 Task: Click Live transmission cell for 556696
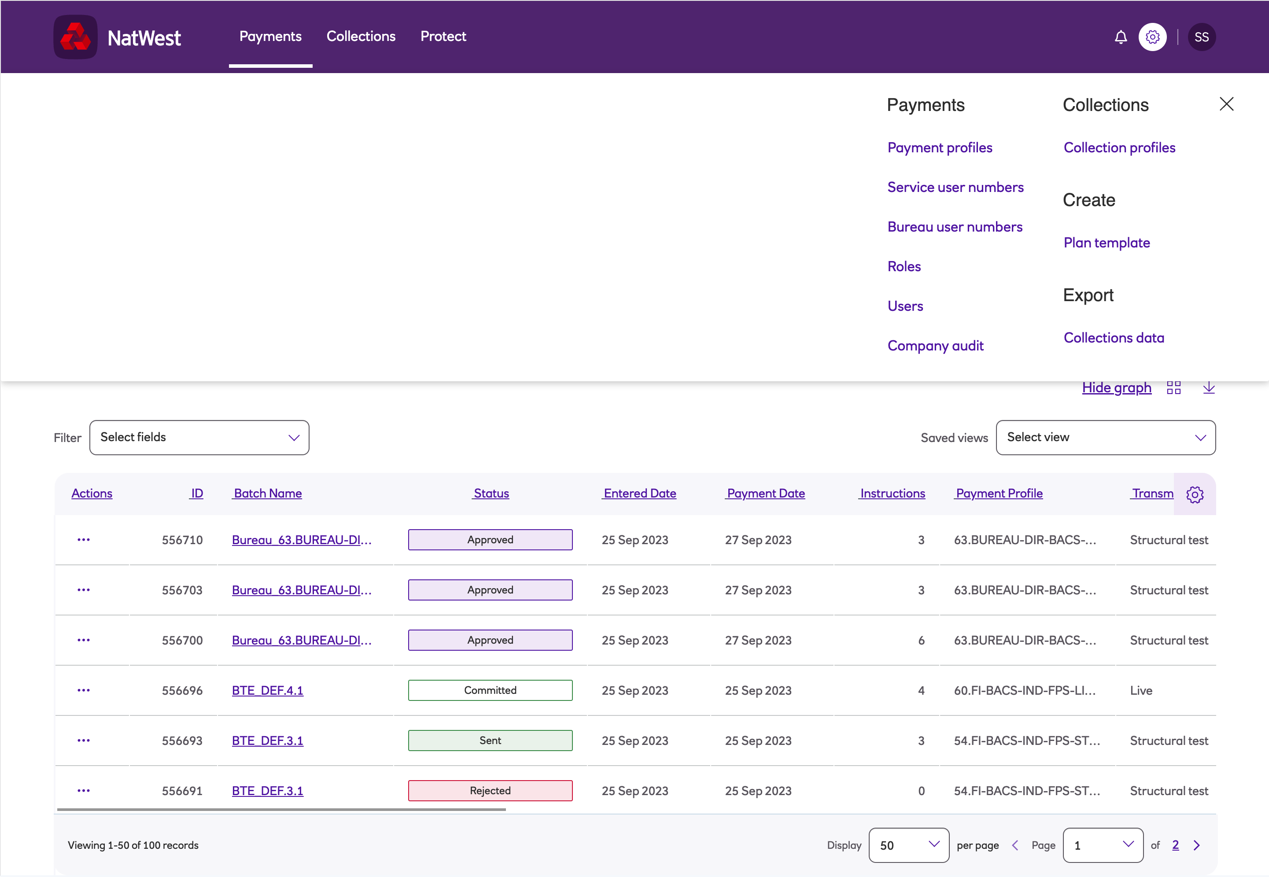[1141, 690]
